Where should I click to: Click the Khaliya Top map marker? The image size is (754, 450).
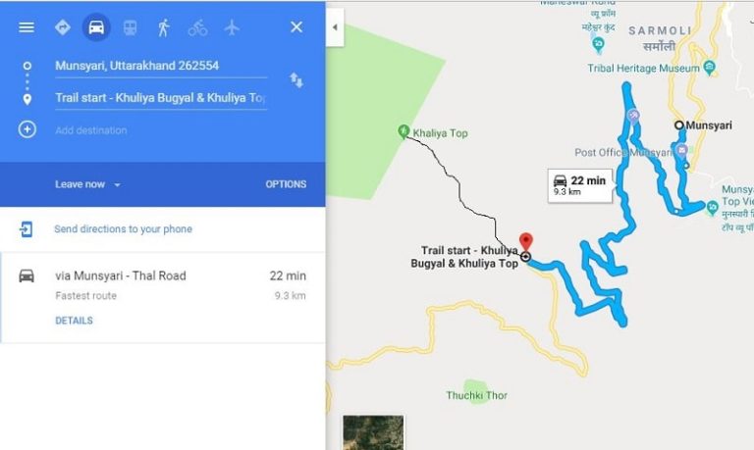click(x=404, y=131)
